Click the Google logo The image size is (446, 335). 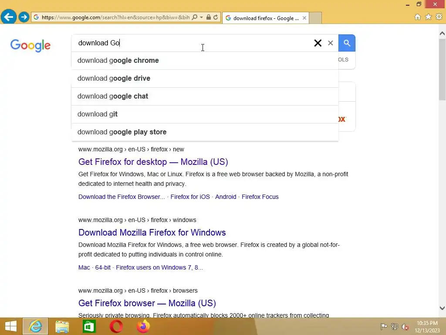30,45
